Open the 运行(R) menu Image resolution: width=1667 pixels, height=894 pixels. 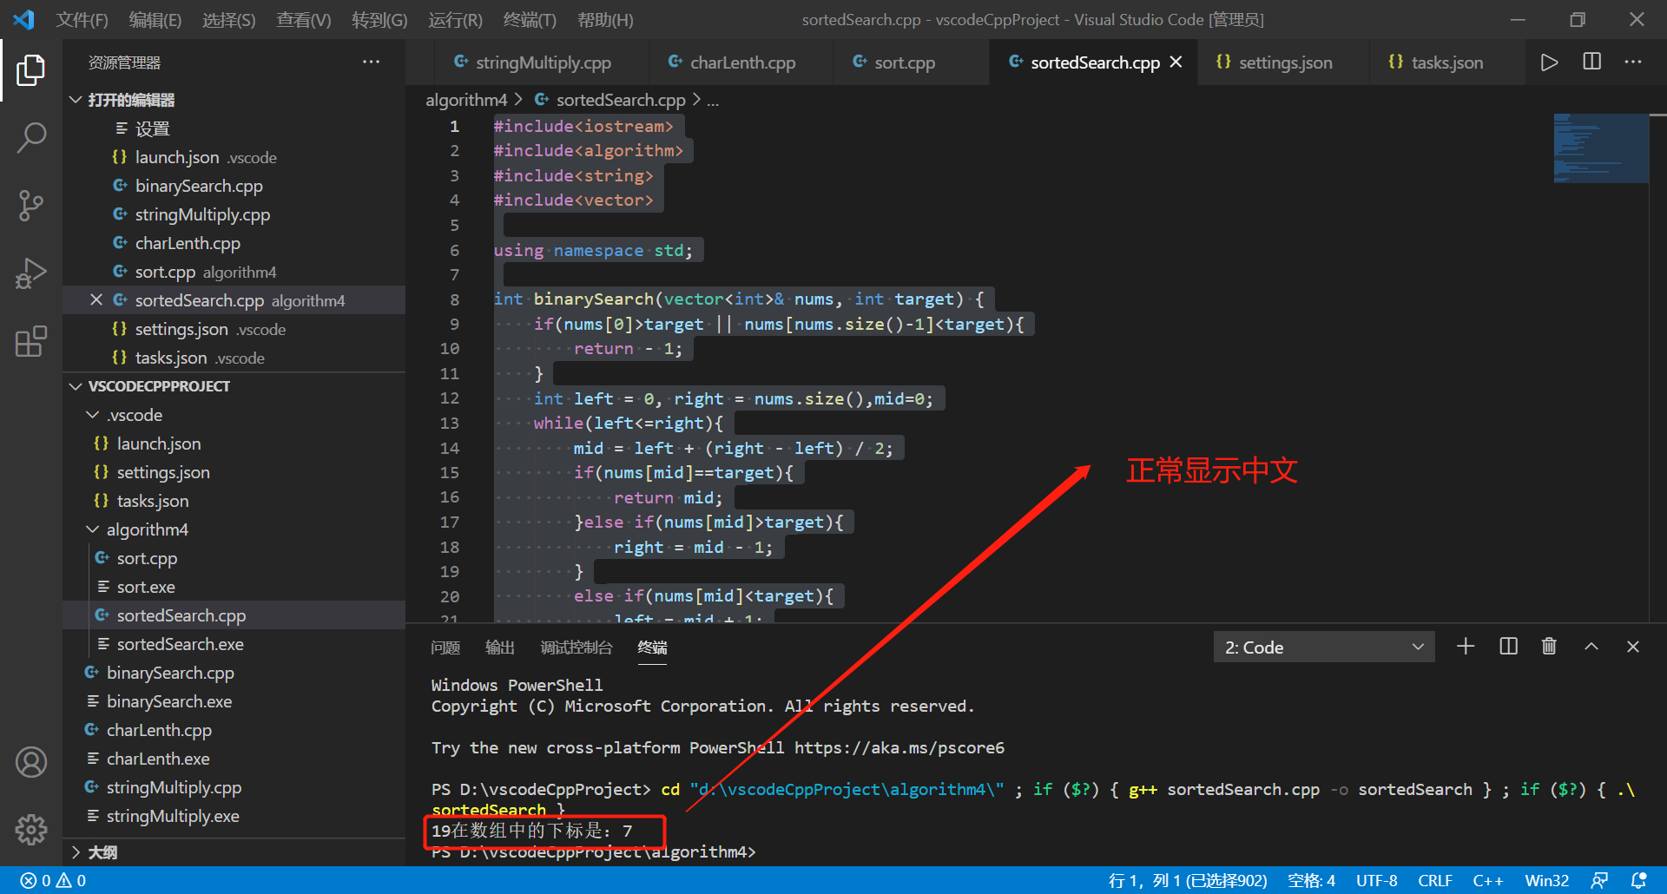[455, 20]
